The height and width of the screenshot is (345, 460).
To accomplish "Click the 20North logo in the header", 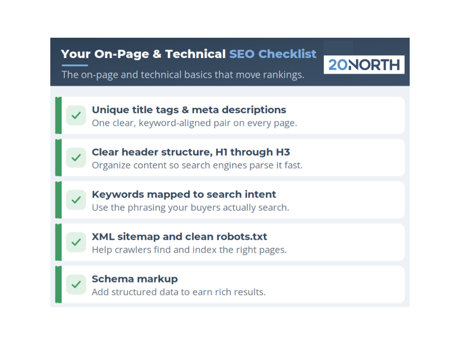I will pos(364,65).
